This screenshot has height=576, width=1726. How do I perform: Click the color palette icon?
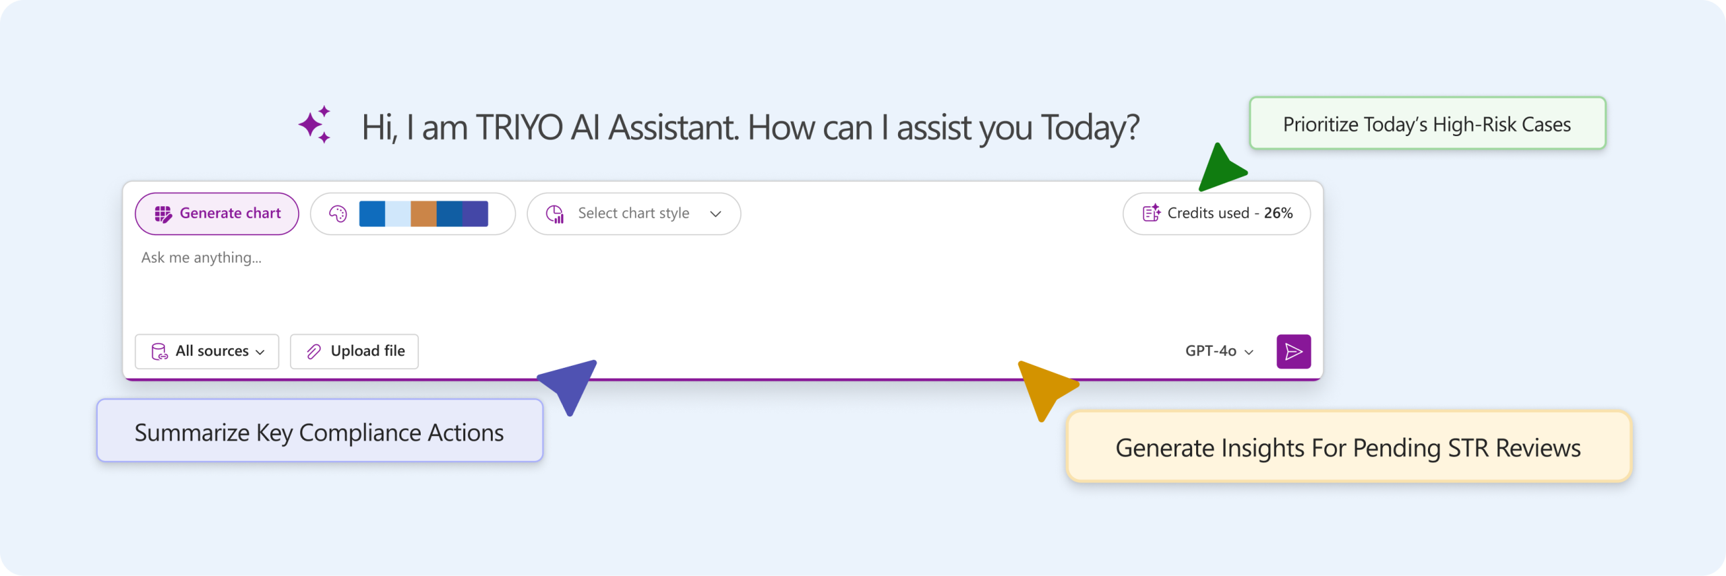point(338,214)
